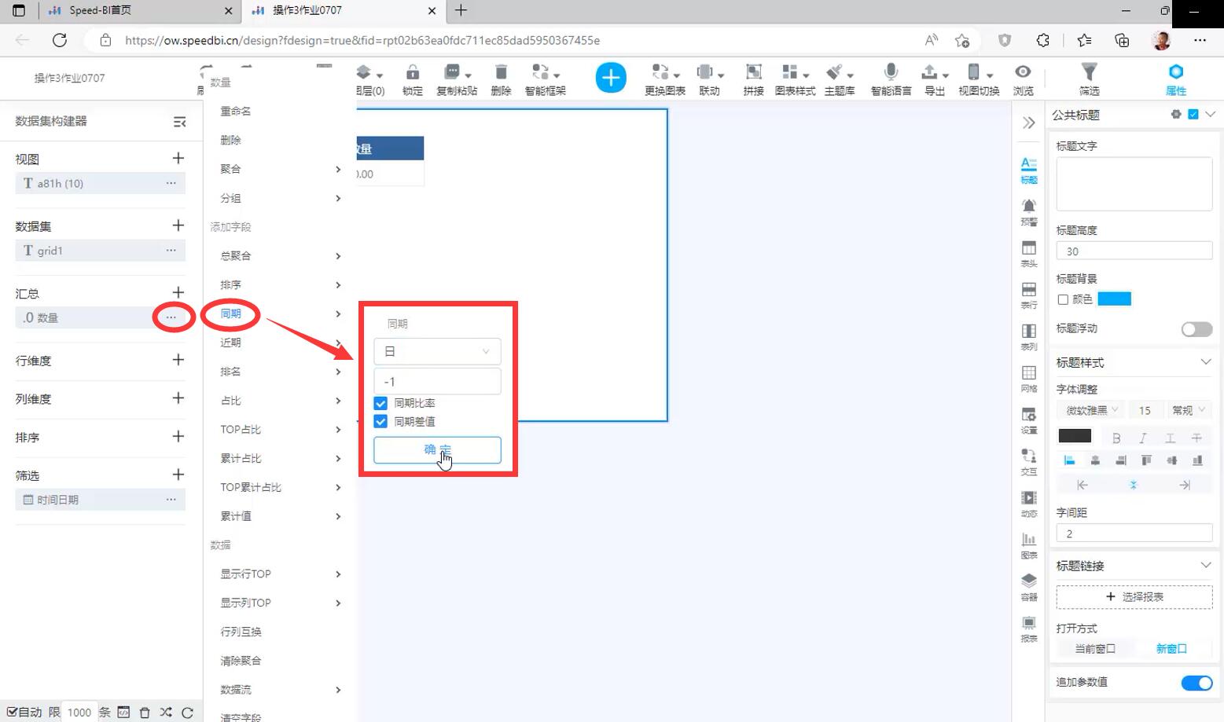The width and height of the screenshot is (1224, 722).
Task: Click the 拼接 toolbar icon
Action: [x=753, y=73]
